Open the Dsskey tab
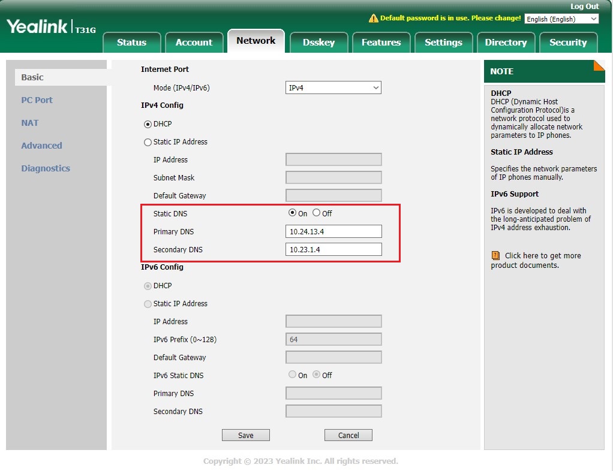The height and width of the screenshot is (471, 613). [318, 43]
